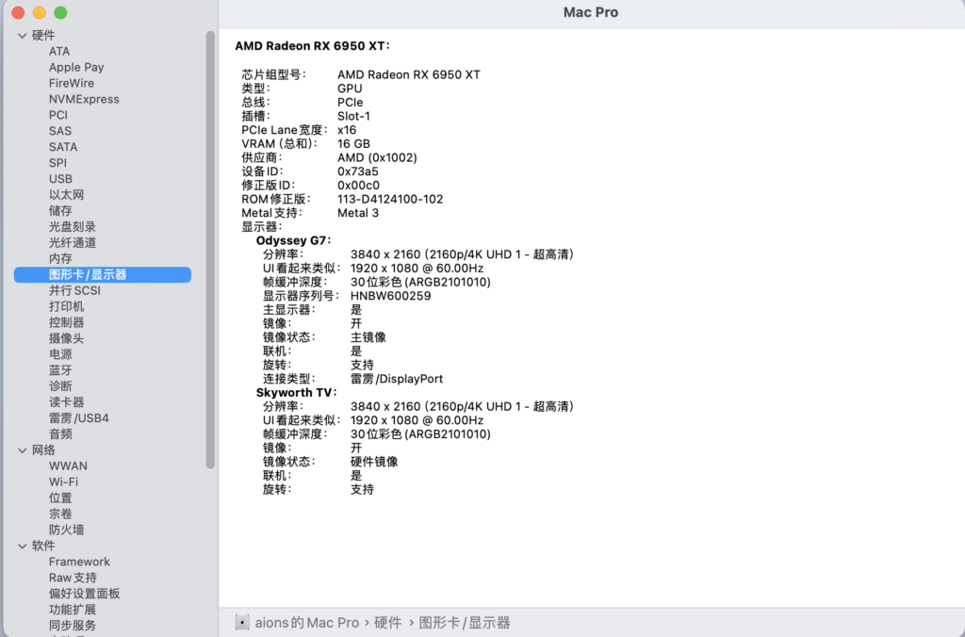This screenshot has height=637, width=965.
Task: Open 并行SCSI in the sidebar
Action: pyautogui.click(x=74, y=290)
